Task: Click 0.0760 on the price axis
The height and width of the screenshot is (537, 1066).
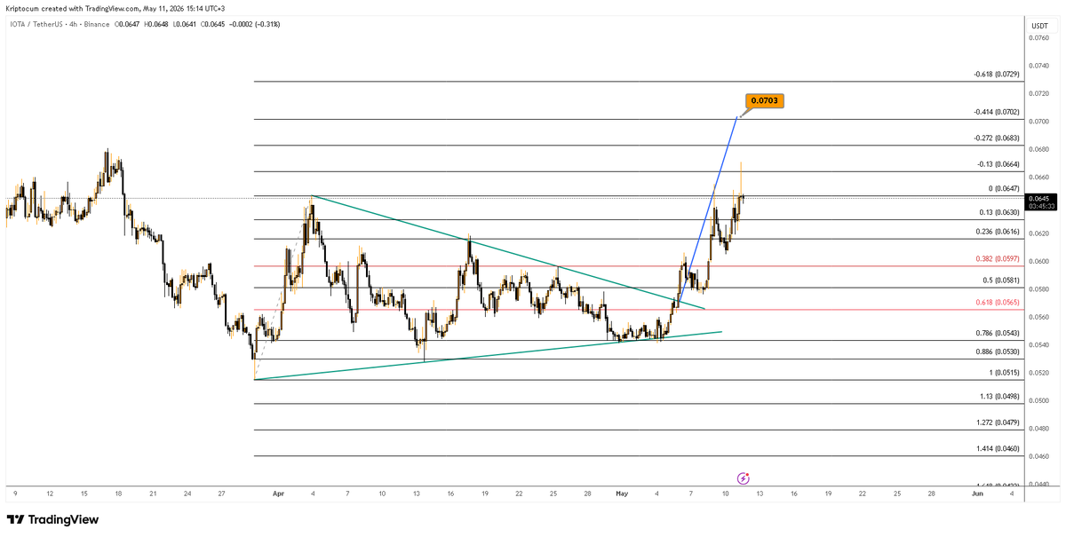Action: tap(1039, 38)
